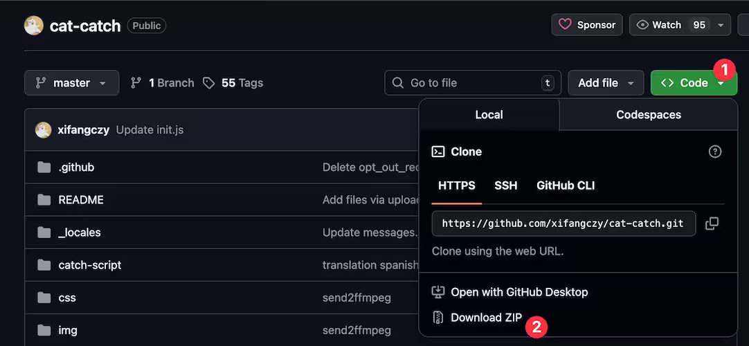Click the Sponsor button

click(587, 25)
